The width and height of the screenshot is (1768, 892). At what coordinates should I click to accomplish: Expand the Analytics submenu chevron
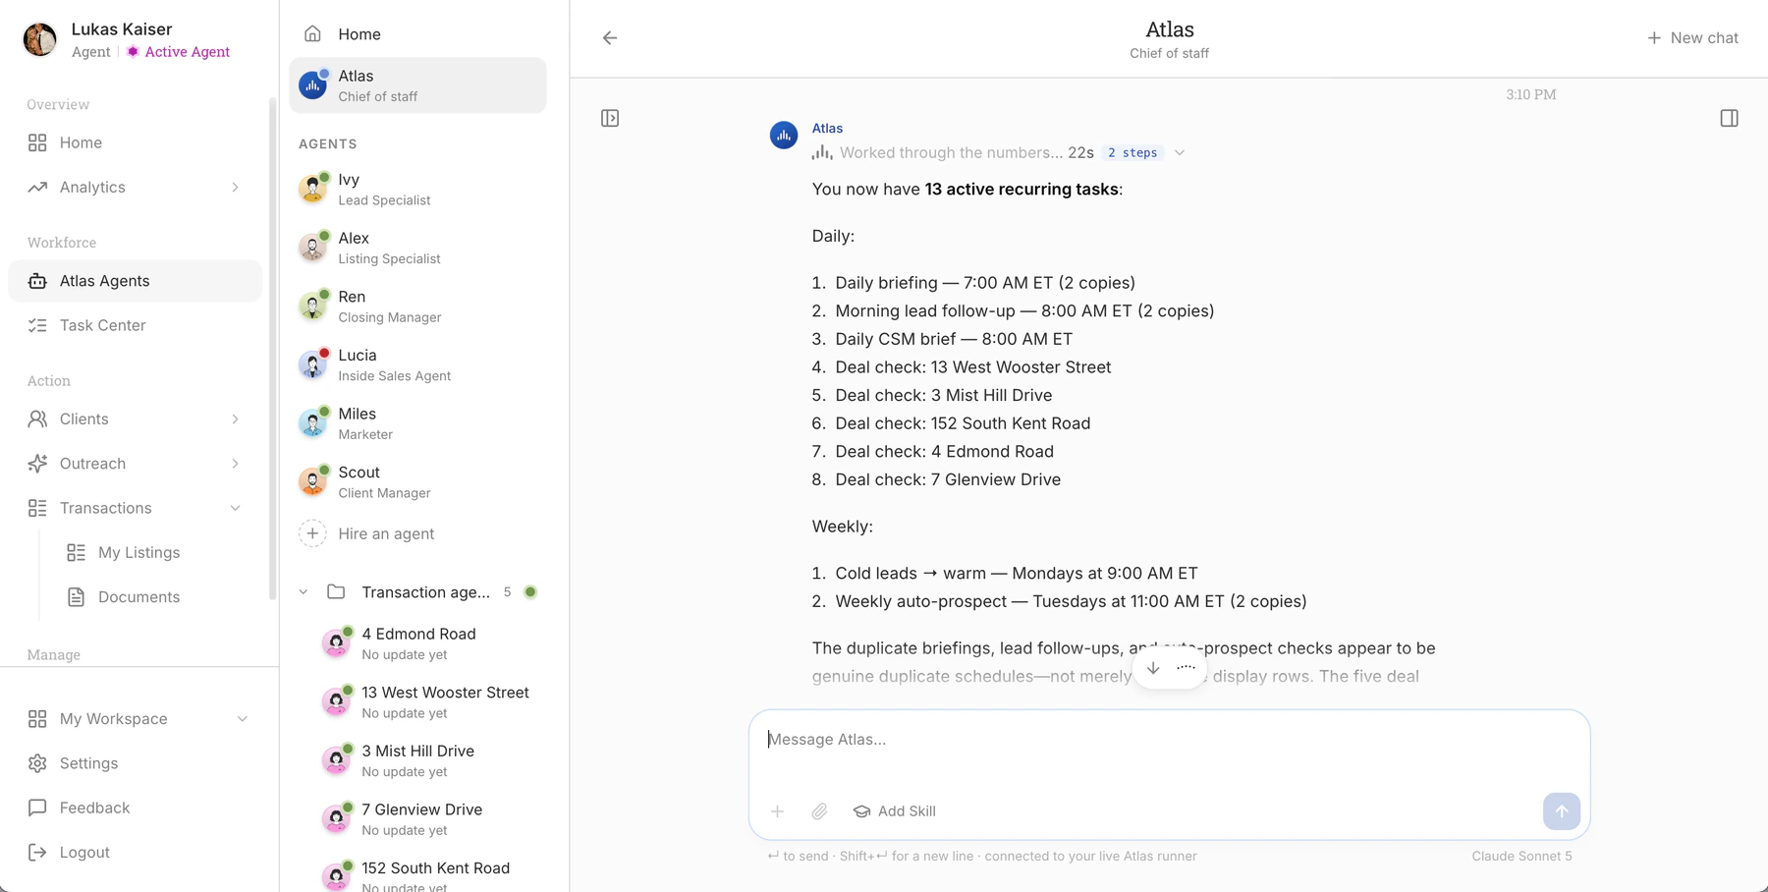[x=236, y=188]
